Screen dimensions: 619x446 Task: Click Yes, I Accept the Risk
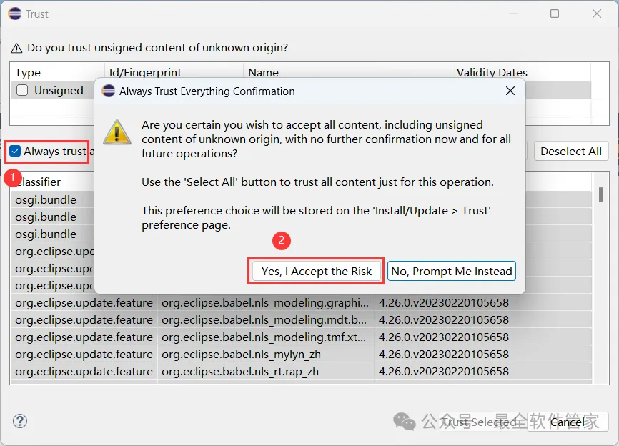point(317,271)
